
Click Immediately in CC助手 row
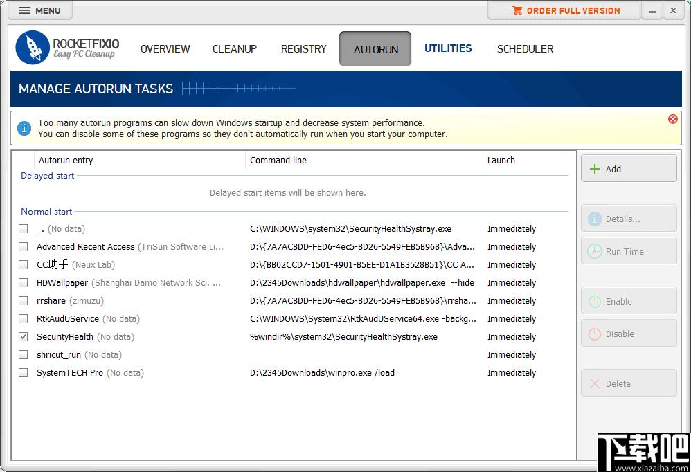click(x=512, y=264)
